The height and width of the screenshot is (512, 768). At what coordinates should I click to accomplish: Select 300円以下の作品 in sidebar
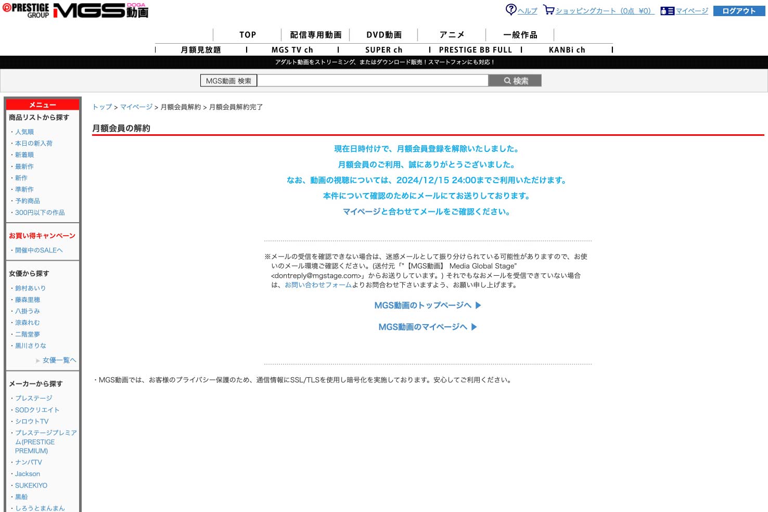point(40,213)
